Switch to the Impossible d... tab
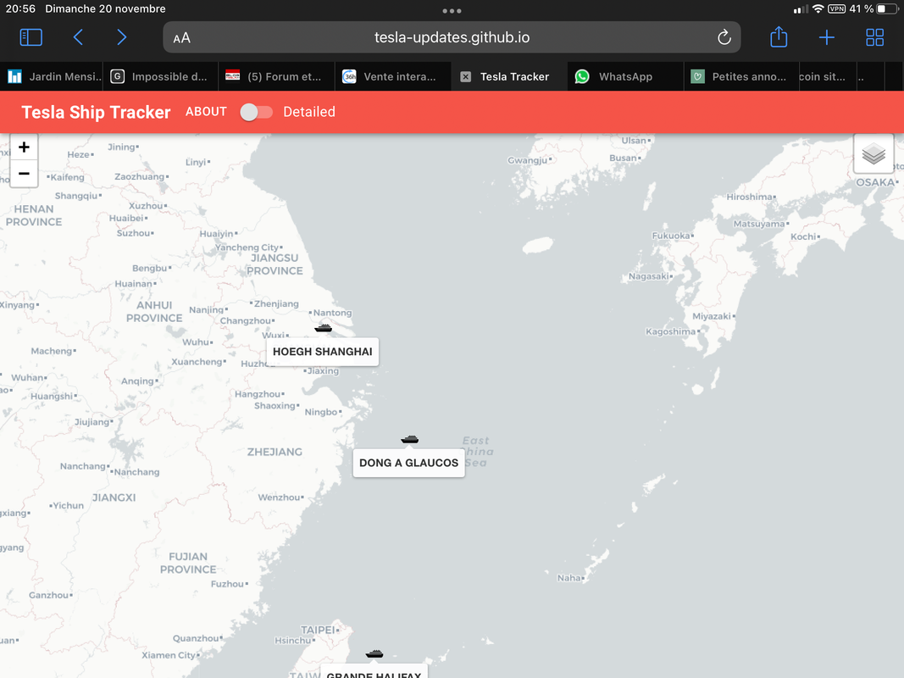Viewport: 904px width, 678px height. 161,76
